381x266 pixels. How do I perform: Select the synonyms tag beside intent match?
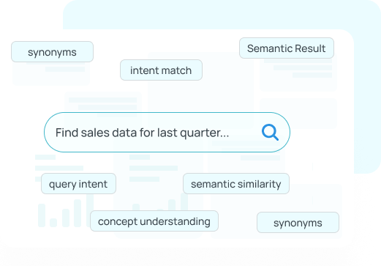tap(52, 51)
